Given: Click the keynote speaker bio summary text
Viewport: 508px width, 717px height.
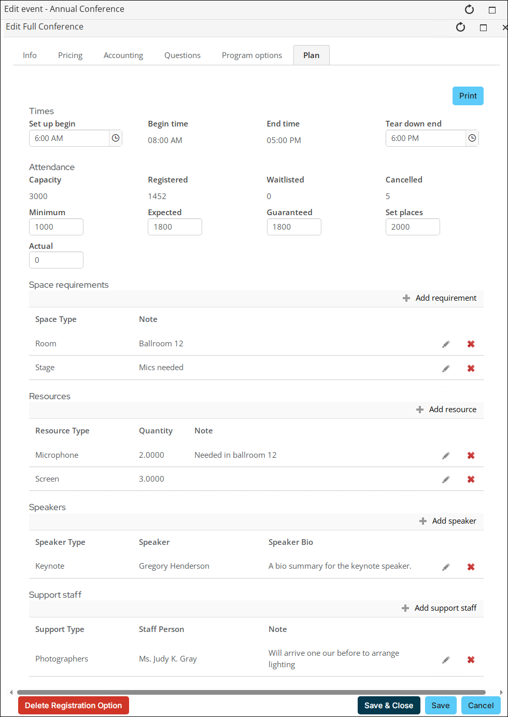Looking at the screenshot, I should 340,566.
